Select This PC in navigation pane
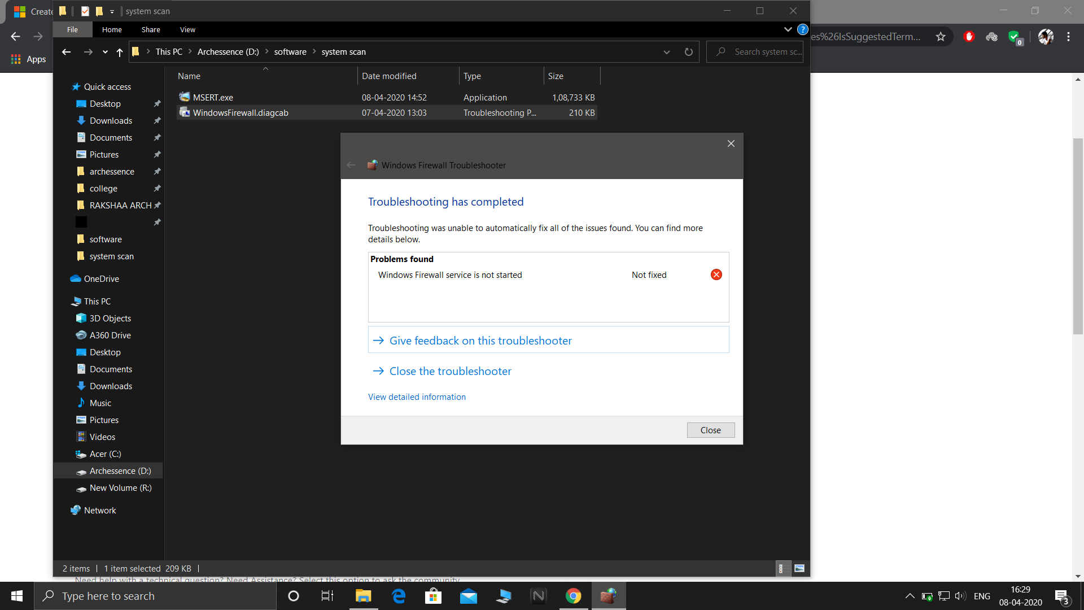This screenshot has width=1084, height=610. tap(97, 301)
